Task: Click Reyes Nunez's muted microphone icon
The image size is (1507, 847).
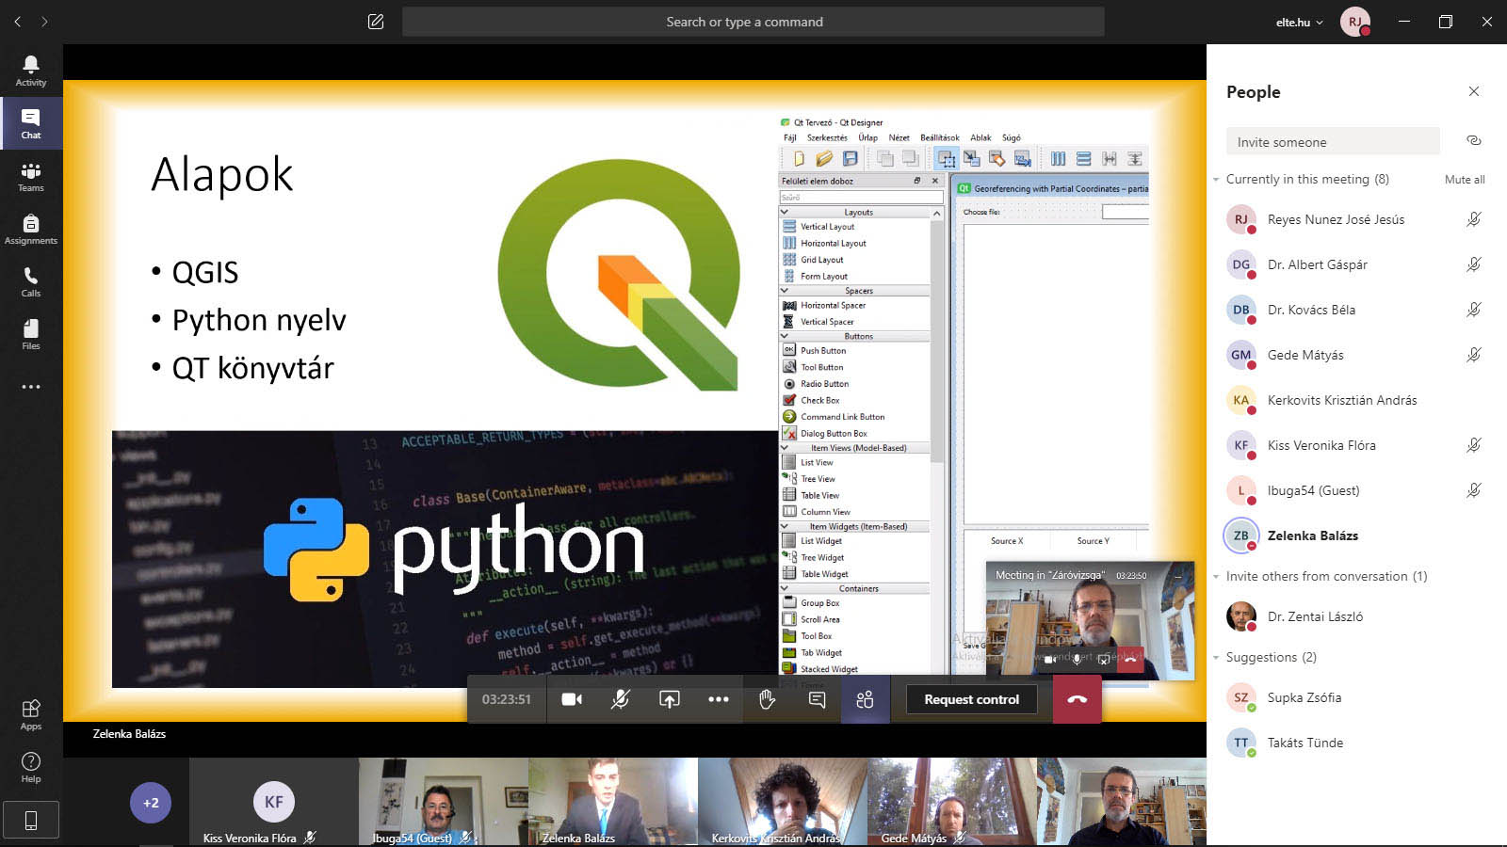Action: [1474, 219]
